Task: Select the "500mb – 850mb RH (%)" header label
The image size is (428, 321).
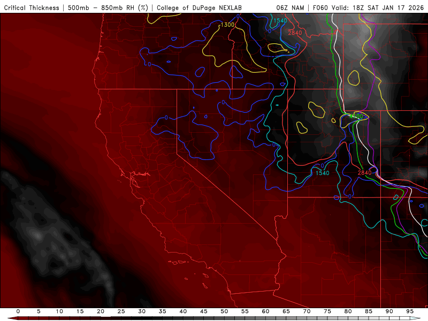Action: (x=108, y=7)
